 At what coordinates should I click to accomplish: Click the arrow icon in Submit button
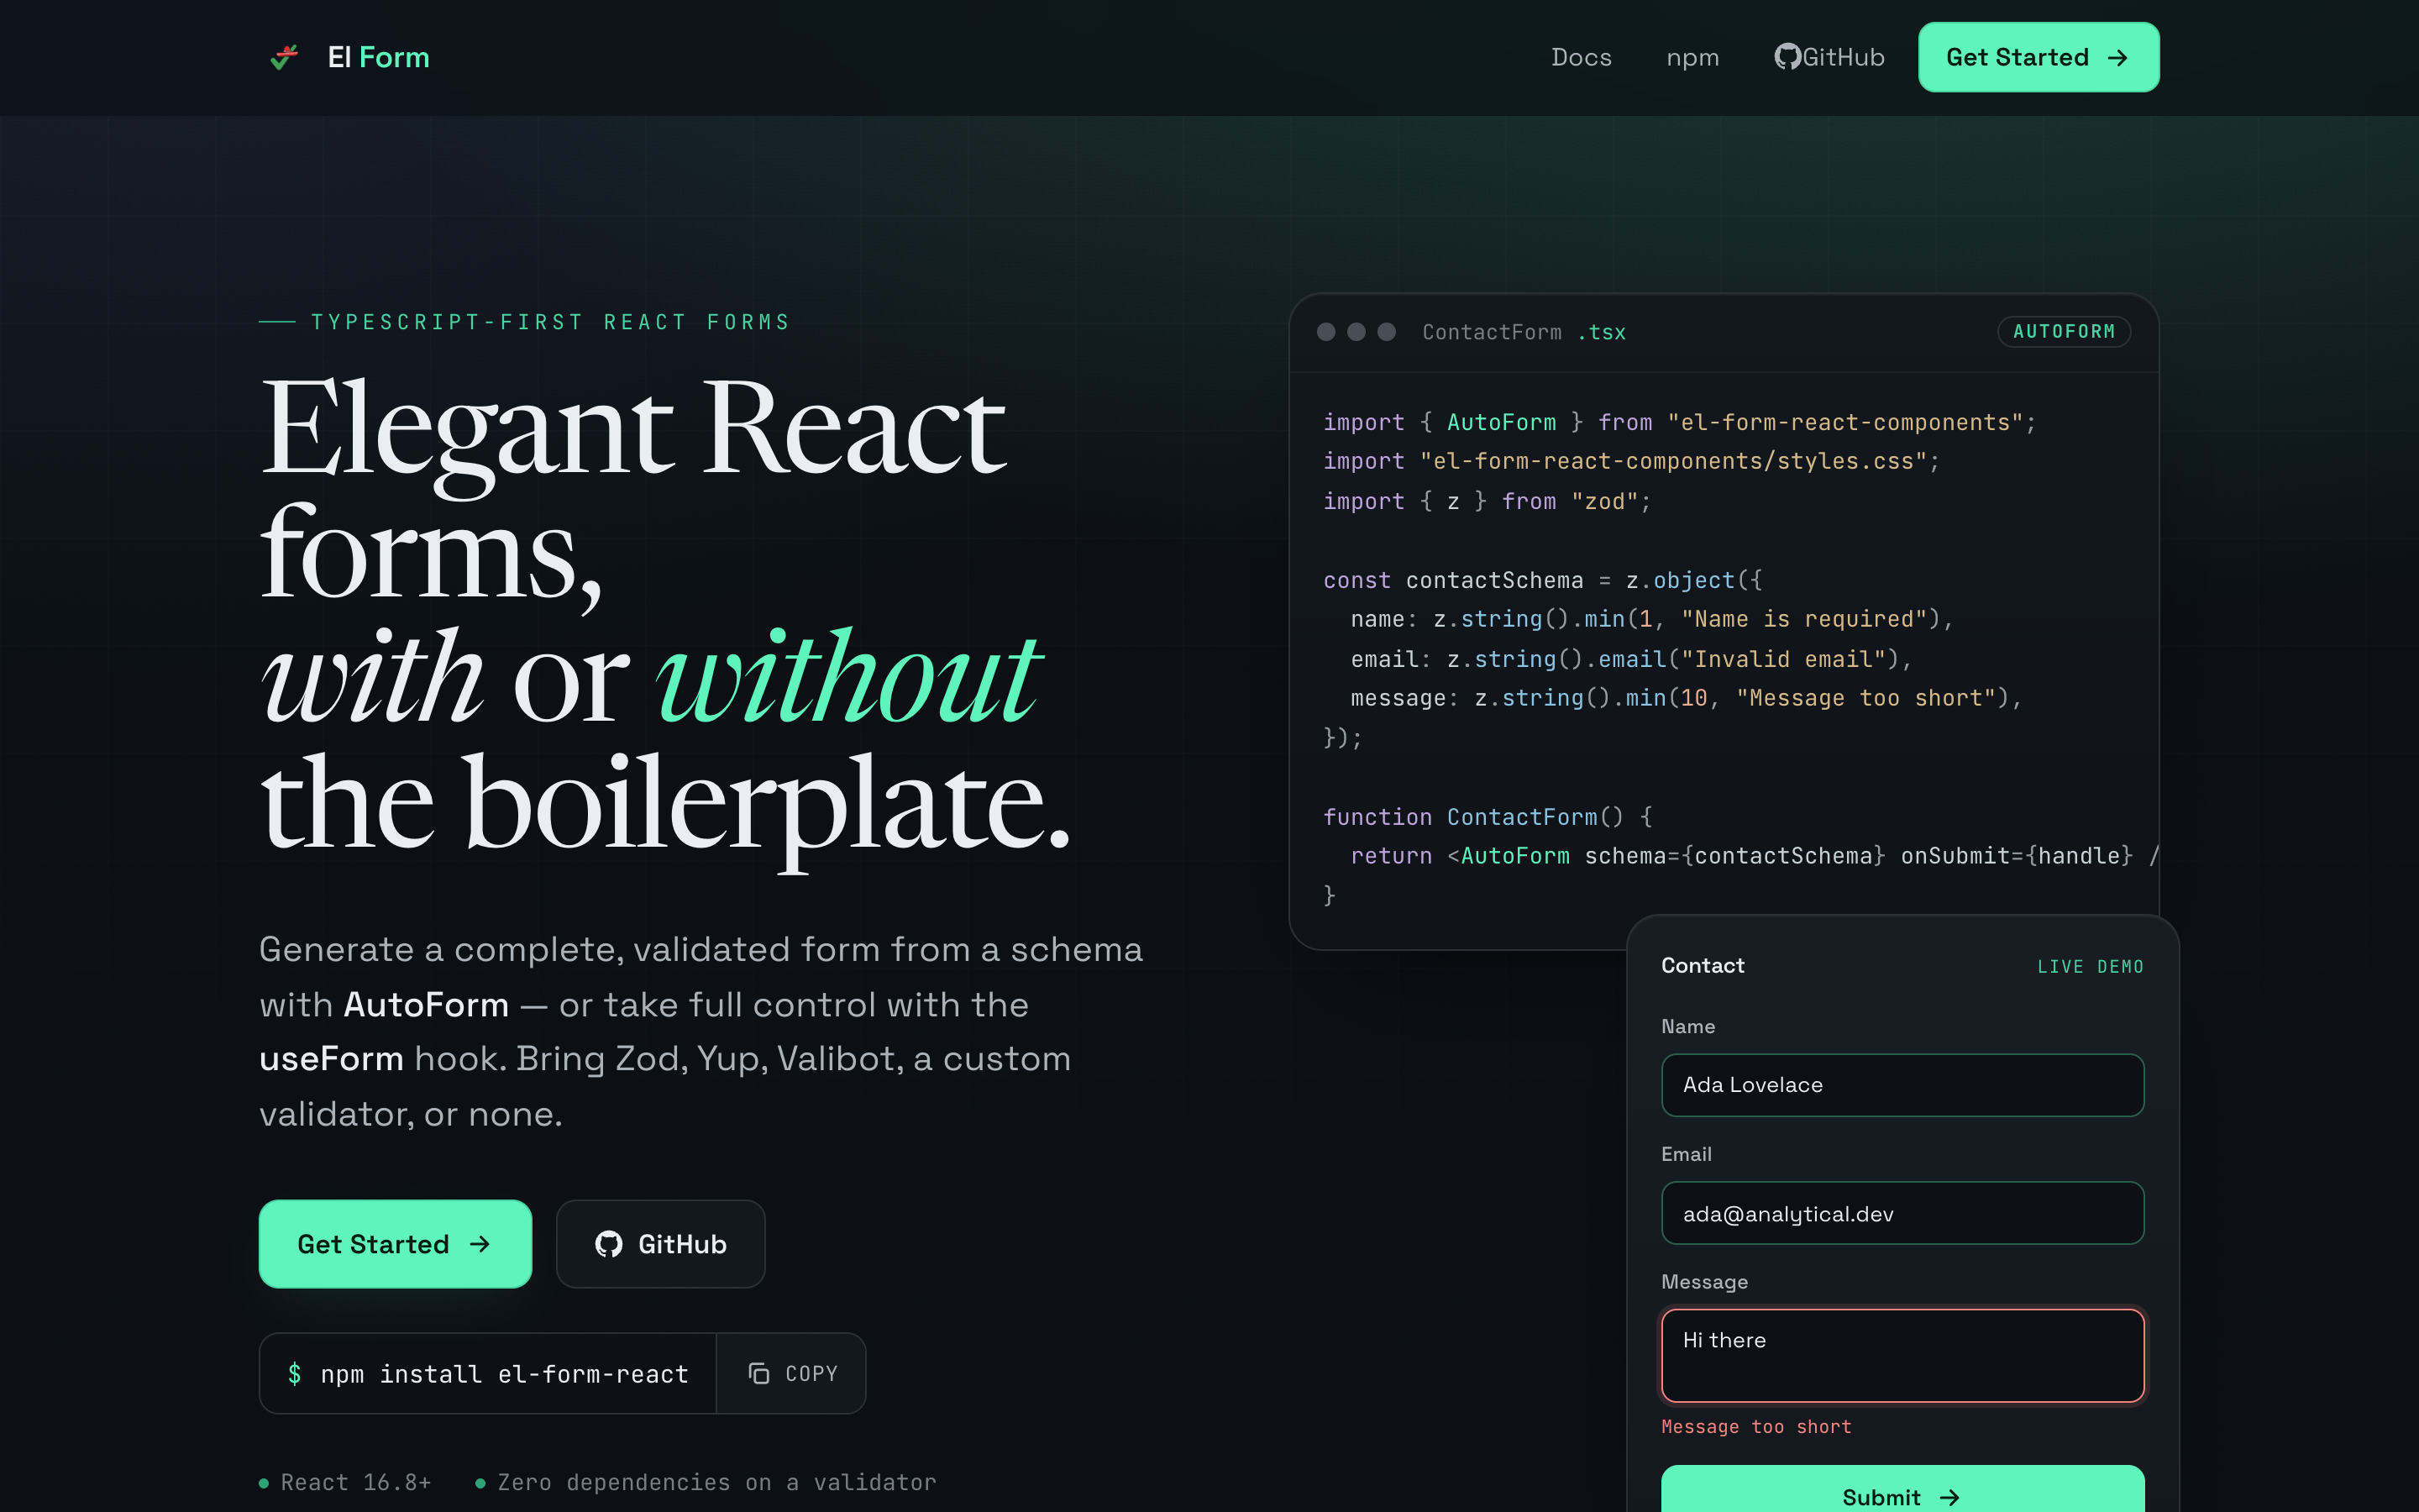tap(1948, 1497)
